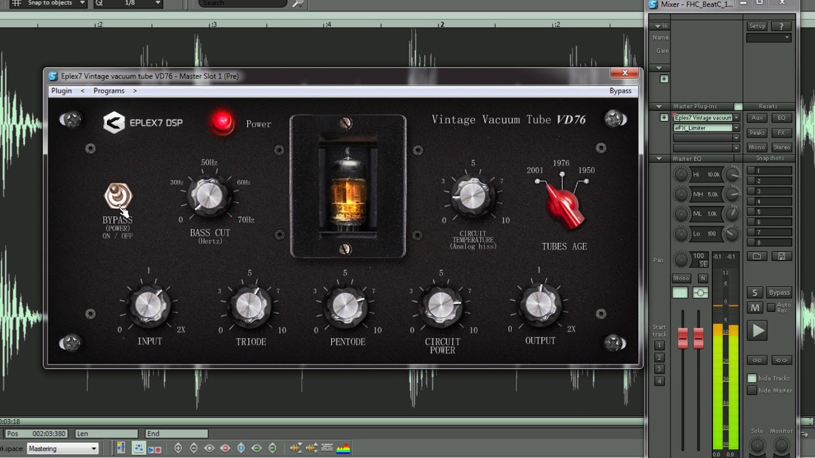Open the Eplex7 Vintage vacuum plug-in slot dropdown
The height and width of the screenshot is (458, 815).
coord(736,118)
